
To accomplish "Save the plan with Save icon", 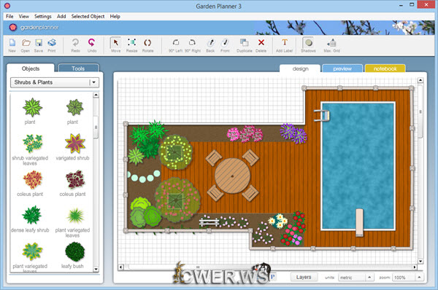I will 39,45.
